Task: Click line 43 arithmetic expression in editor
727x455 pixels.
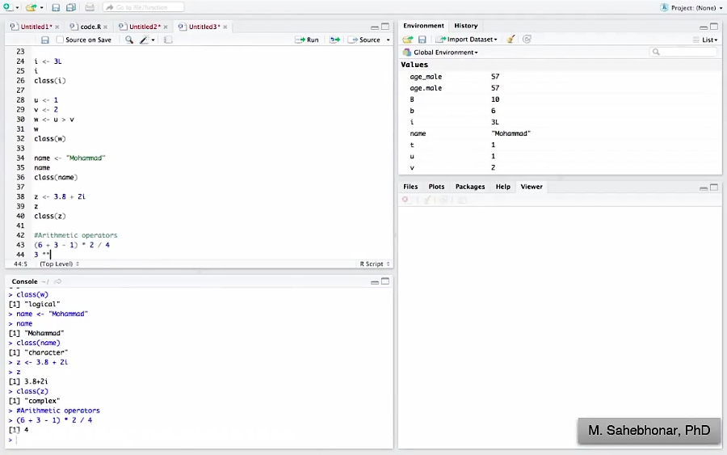Action: 72,245
